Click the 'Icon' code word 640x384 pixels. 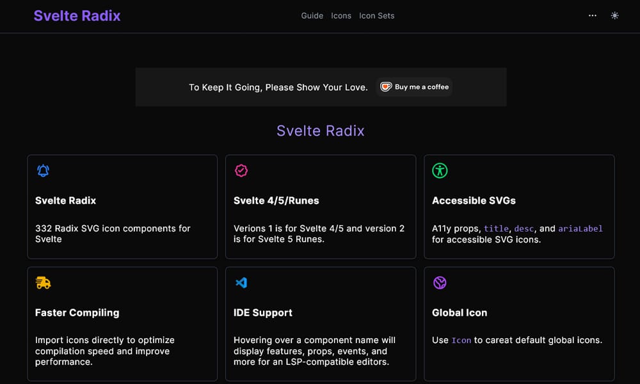pyautogui.click(x=461, y=340)
